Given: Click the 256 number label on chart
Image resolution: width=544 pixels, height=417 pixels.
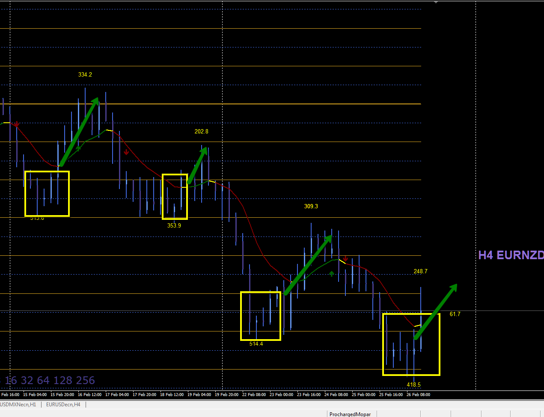Looking at the screenshot, I should [x=85, y=380].
